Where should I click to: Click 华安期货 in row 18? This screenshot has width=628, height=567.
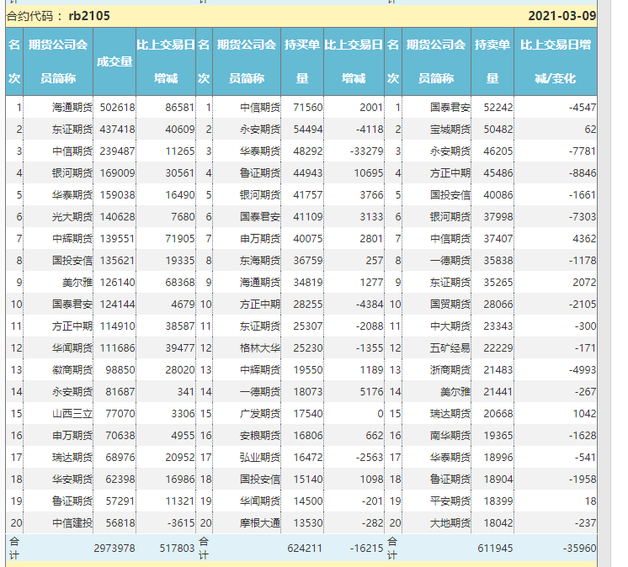[72, 480]
